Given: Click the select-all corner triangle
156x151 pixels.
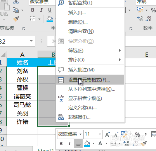Looking at the screenshot, I should (x=3, y=54).
